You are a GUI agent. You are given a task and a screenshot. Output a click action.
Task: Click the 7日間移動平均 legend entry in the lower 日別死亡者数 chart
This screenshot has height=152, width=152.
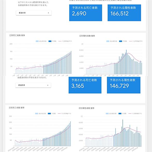pyautogui.click(x=65, y=114)
